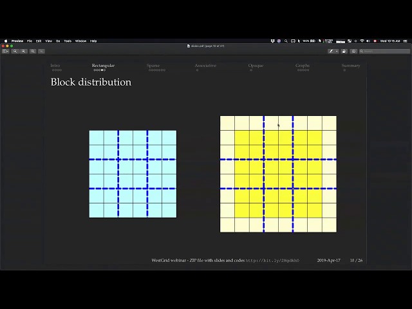This screenshot has width=412, height=309.
Task: Click the zoom to fit button
Action: point(33,51)
